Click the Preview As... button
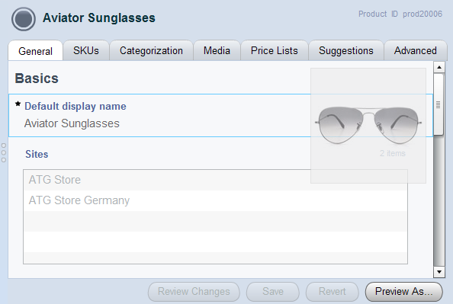The width and height of the screenshot is (453, 304). point(404,292)
